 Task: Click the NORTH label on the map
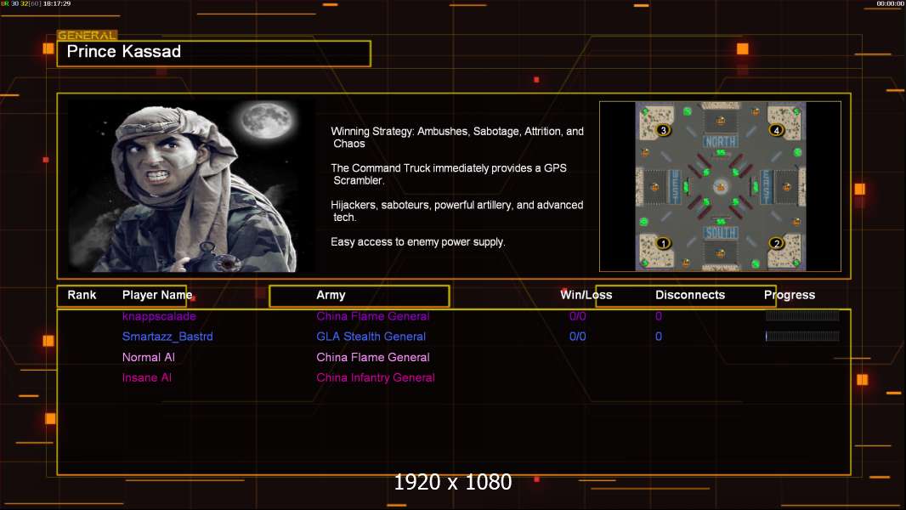coord(720,141)
